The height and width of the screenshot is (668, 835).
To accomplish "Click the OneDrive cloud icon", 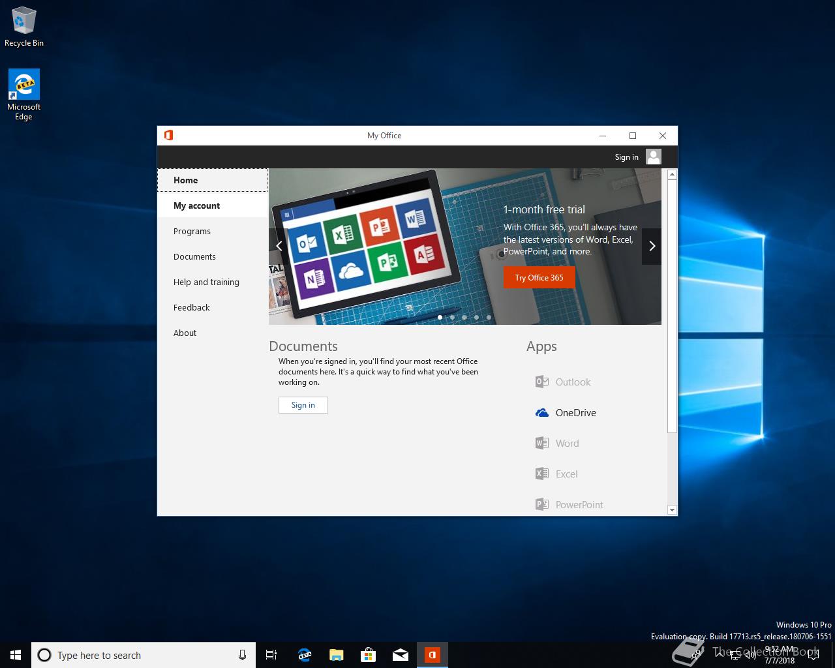I will coord(541,412).
